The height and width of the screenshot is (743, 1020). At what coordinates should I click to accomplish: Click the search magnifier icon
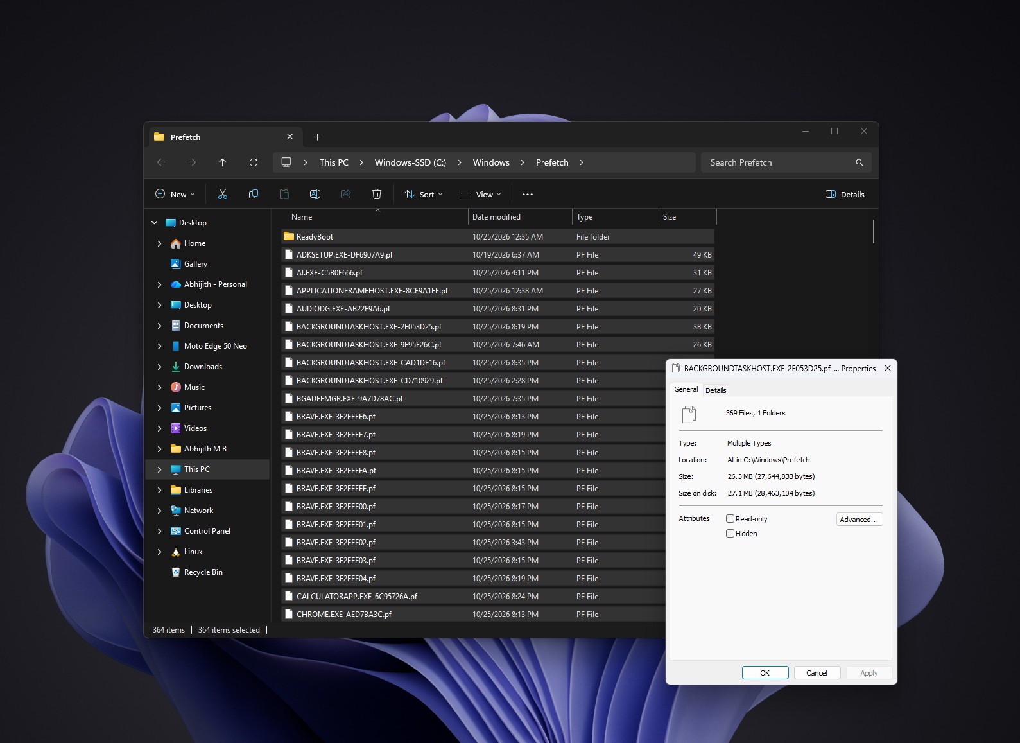pyautogui.click(x=860, y=162)
